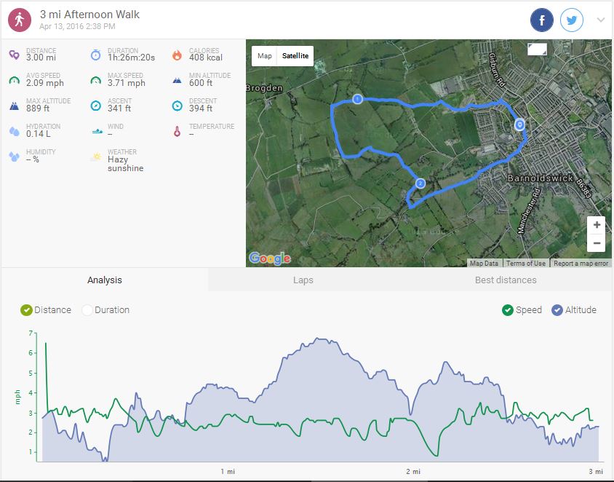Click Report a map error link
The image size is (614, 482).
[x=581, y=264]
